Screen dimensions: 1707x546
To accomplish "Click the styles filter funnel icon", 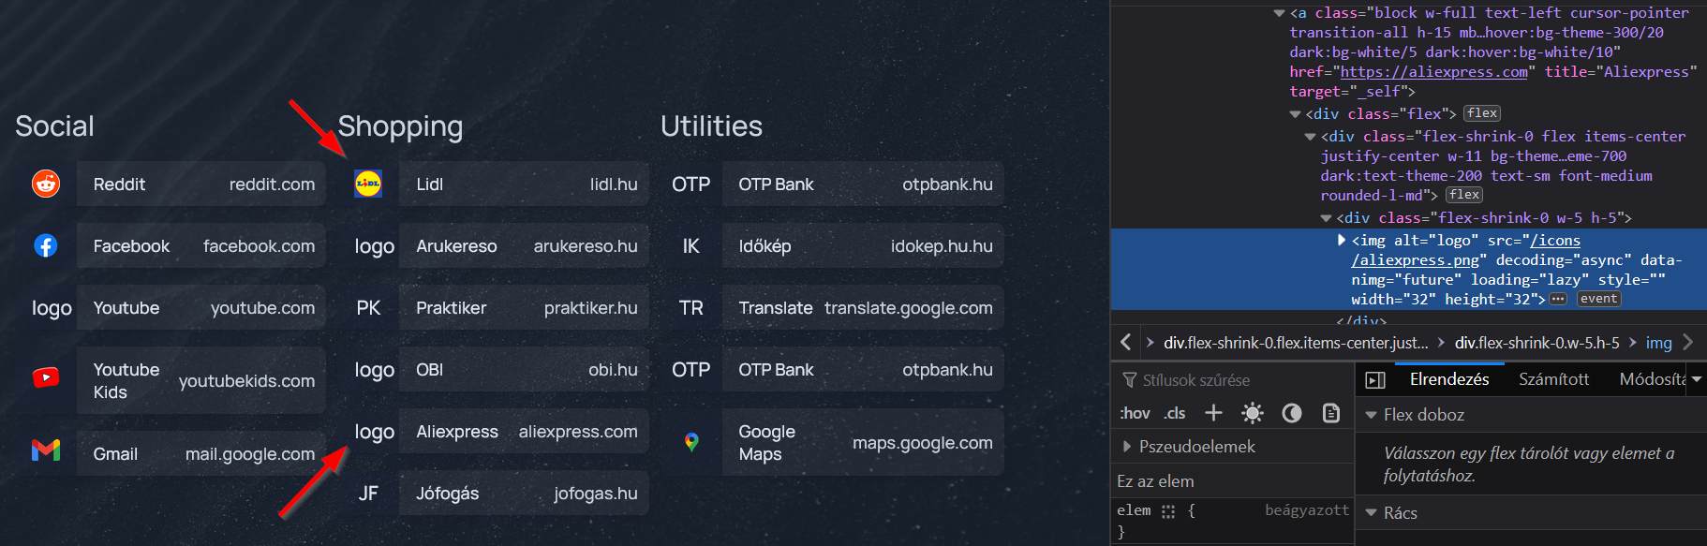I will (1128, 379).
